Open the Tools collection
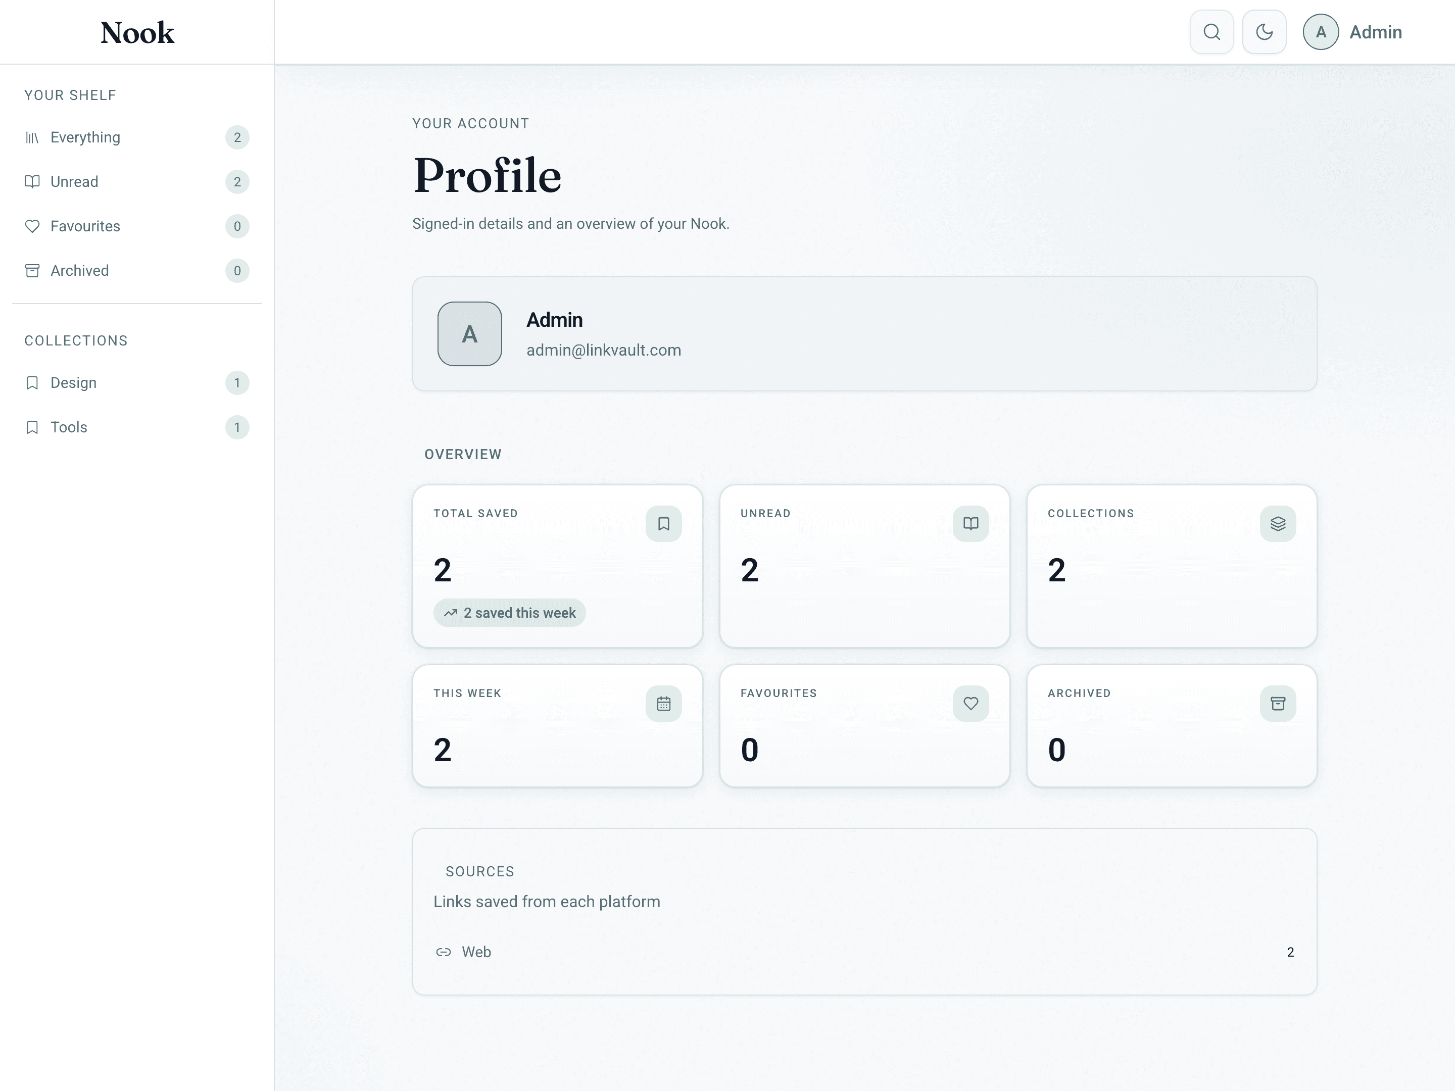The width and height of the screenshot is (1455, 1091). [69, 427]
